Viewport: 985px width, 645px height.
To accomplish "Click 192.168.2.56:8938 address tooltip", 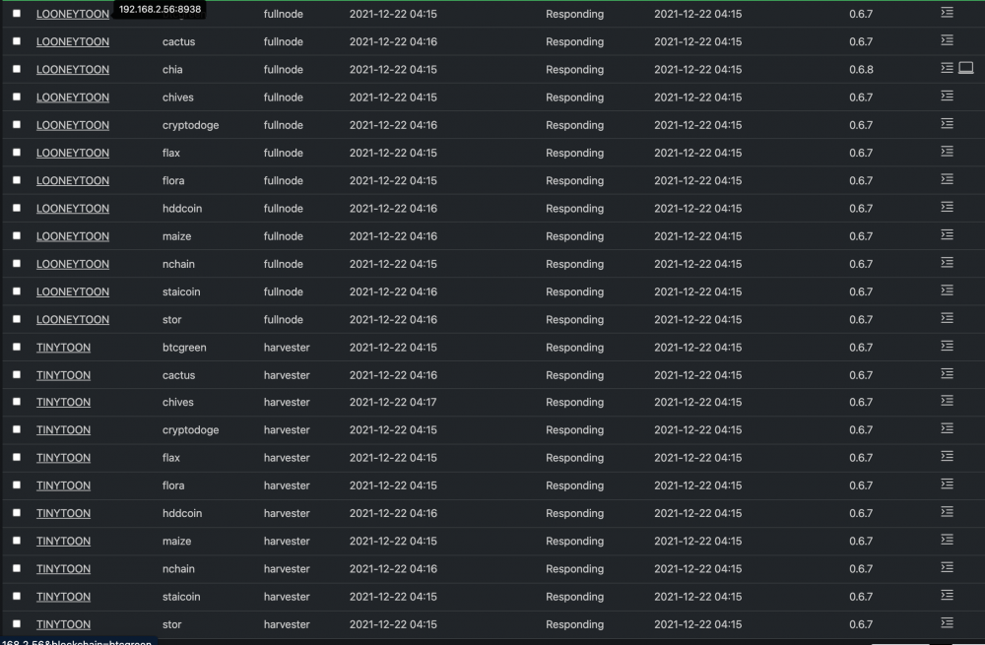I will pos(160,9).
